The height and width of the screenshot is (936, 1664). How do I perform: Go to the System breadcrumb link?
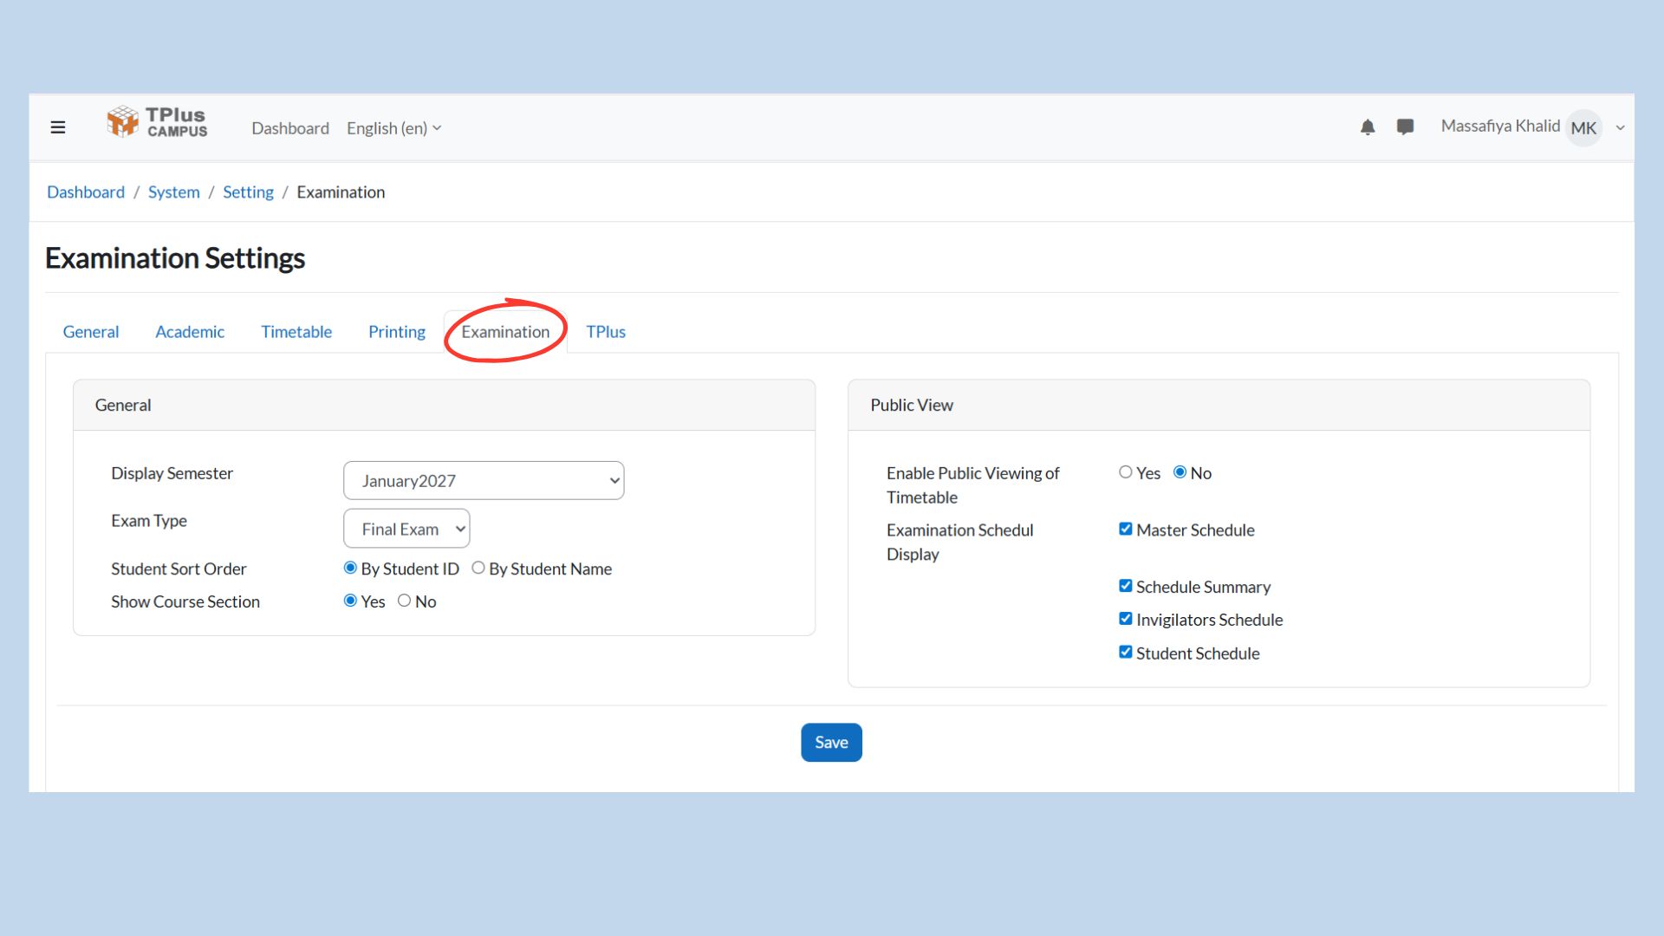pos(173,192)
